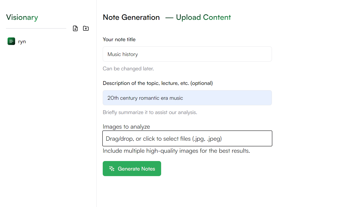Click the new folder icon in sidebar
The width and height of the screenshot is (356, 207).
pos(86,28)
